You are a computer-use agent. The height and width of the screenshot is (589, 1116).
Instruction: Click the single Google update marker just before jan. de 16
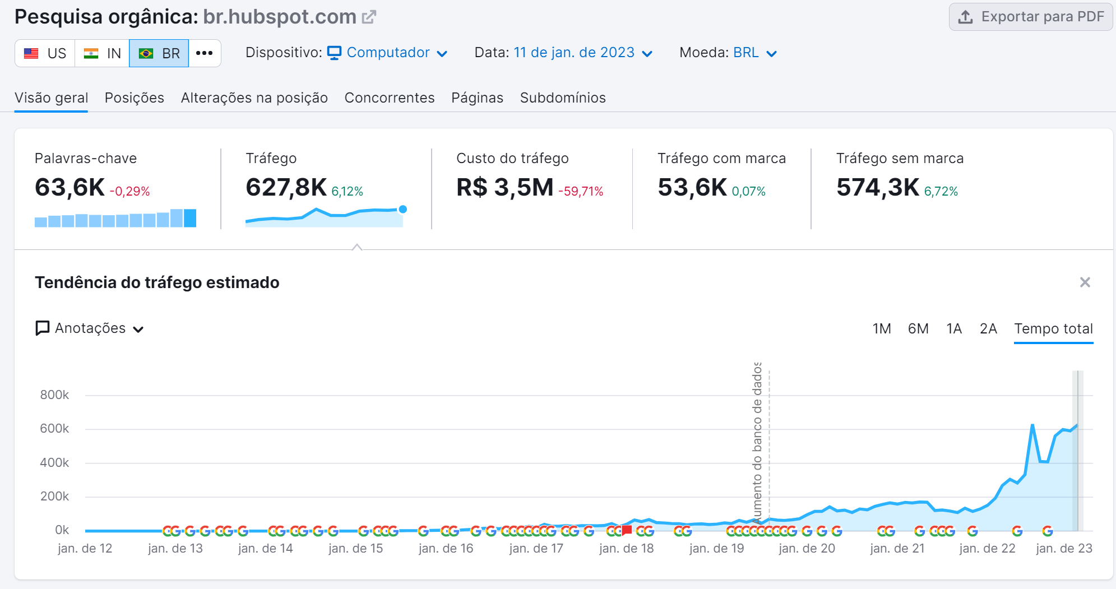pos(423,531)
